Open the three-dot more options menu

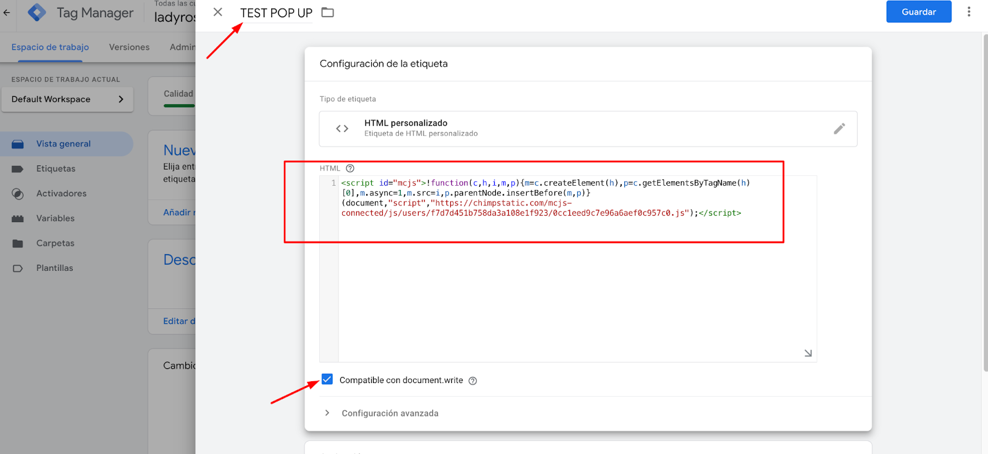(969, 12)
